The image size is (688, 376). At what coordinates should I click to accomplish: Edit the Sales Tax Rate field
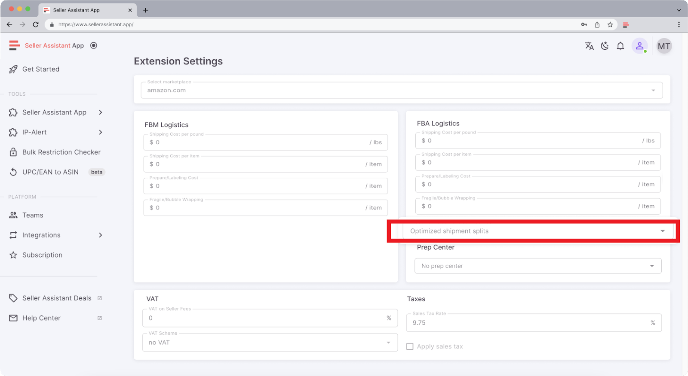click(x=534, y=323)
